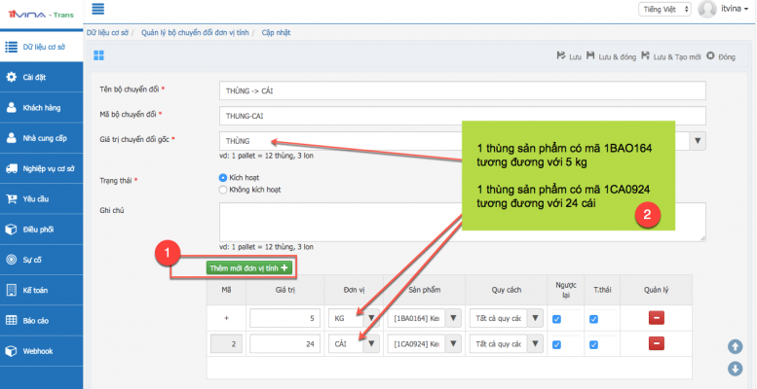Click the red remove button in first row
The width and height of the screenshot is (757, 389).
656,318
